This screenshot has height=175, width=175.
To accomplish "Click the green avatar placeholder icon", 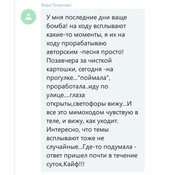I will click(28, 17).
